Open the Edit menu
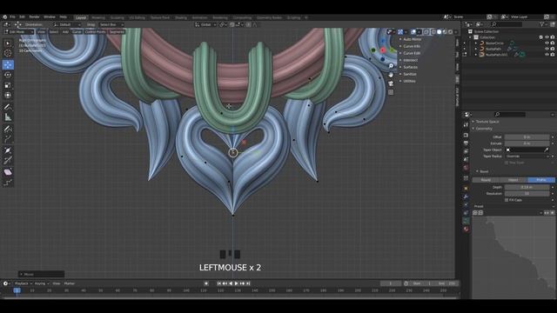 click(22, 17)
